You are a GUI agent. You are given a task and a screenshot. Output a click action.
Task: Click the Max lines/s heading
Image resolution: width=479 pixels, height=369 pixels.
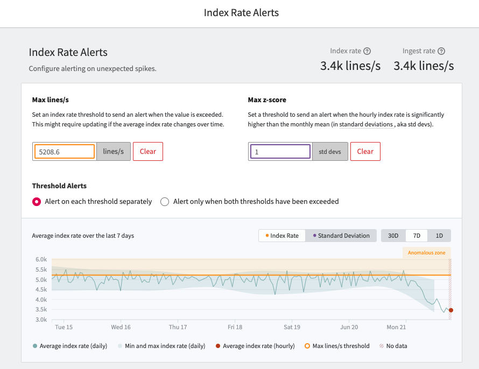[51, 100]
